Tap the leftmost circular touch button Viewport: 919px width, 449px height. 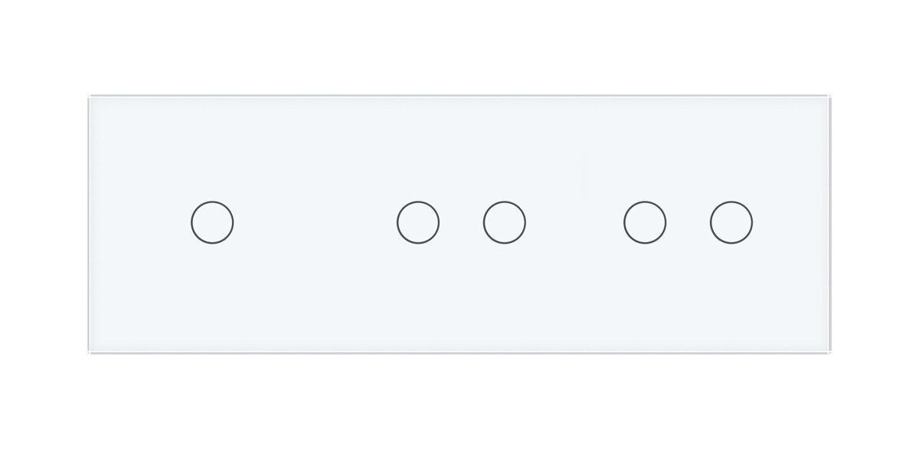click(x=212, y=223)
